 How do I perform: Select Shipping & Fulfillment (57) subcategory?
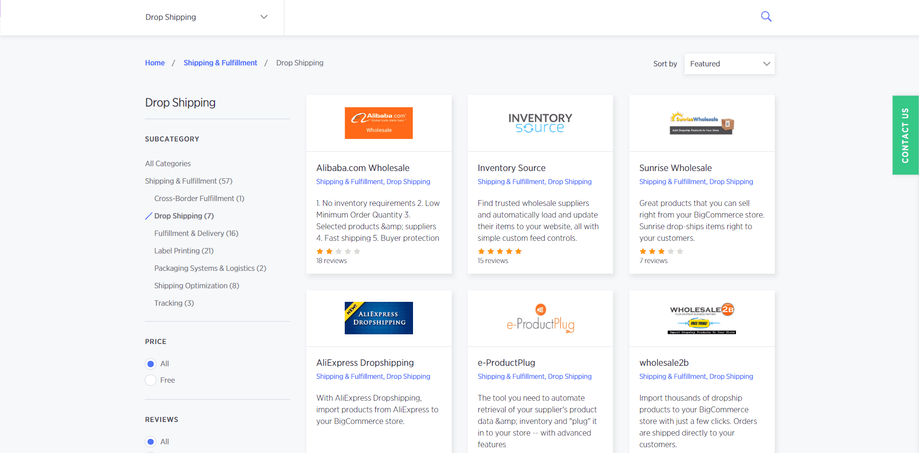[189, 181]
